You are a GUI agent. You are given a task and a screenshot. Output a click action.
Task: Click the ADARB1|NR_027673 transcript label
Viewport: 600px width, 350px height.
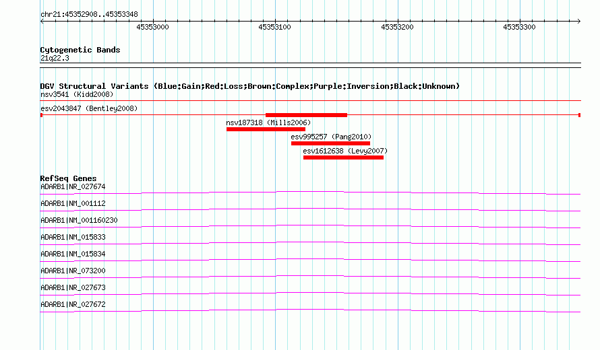click(73, 287)
